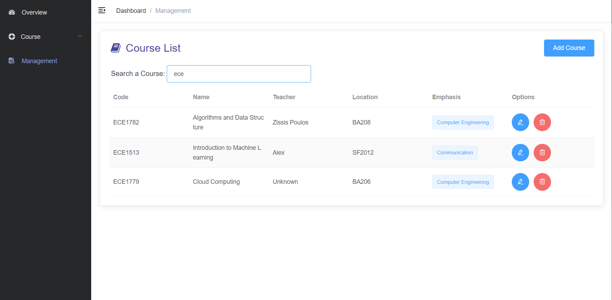Edit the ECE1779 Cloud Computing course
This screenshot has height=300, width=612.
(520, 182)
